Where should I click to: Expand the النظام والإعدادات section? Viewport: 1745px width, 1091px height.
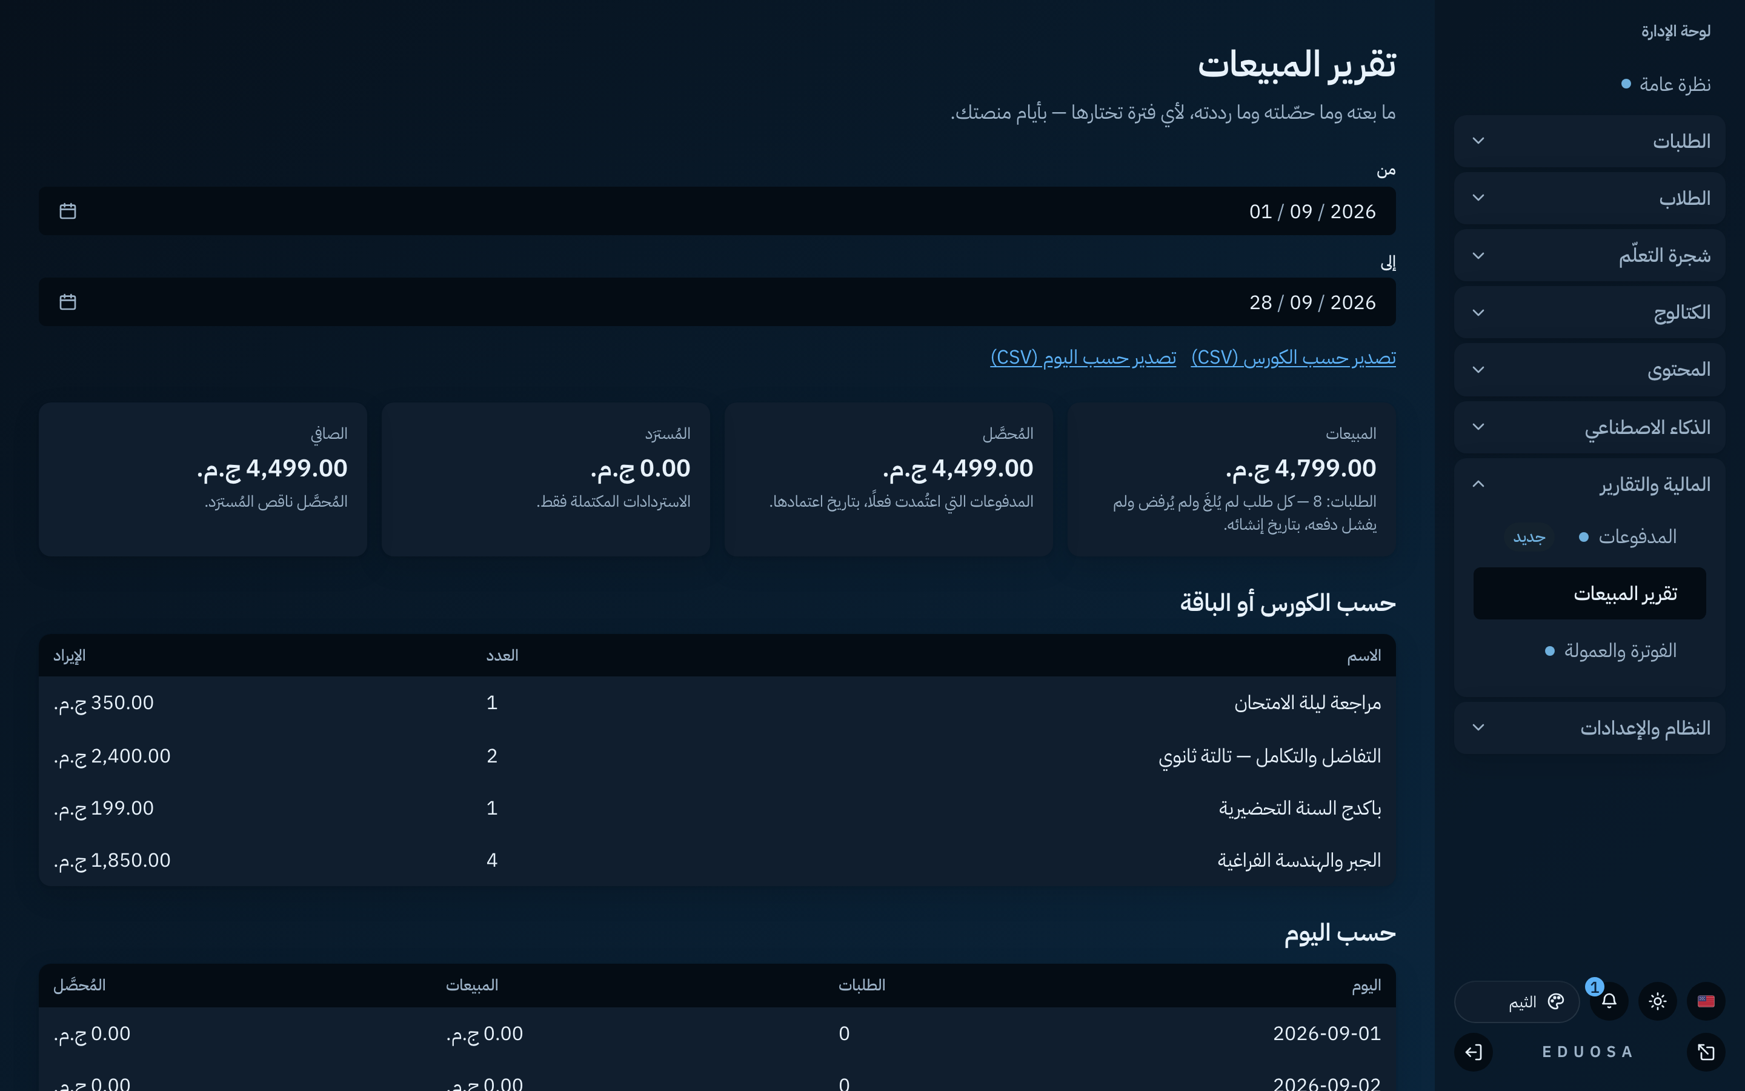[1589, 727]
